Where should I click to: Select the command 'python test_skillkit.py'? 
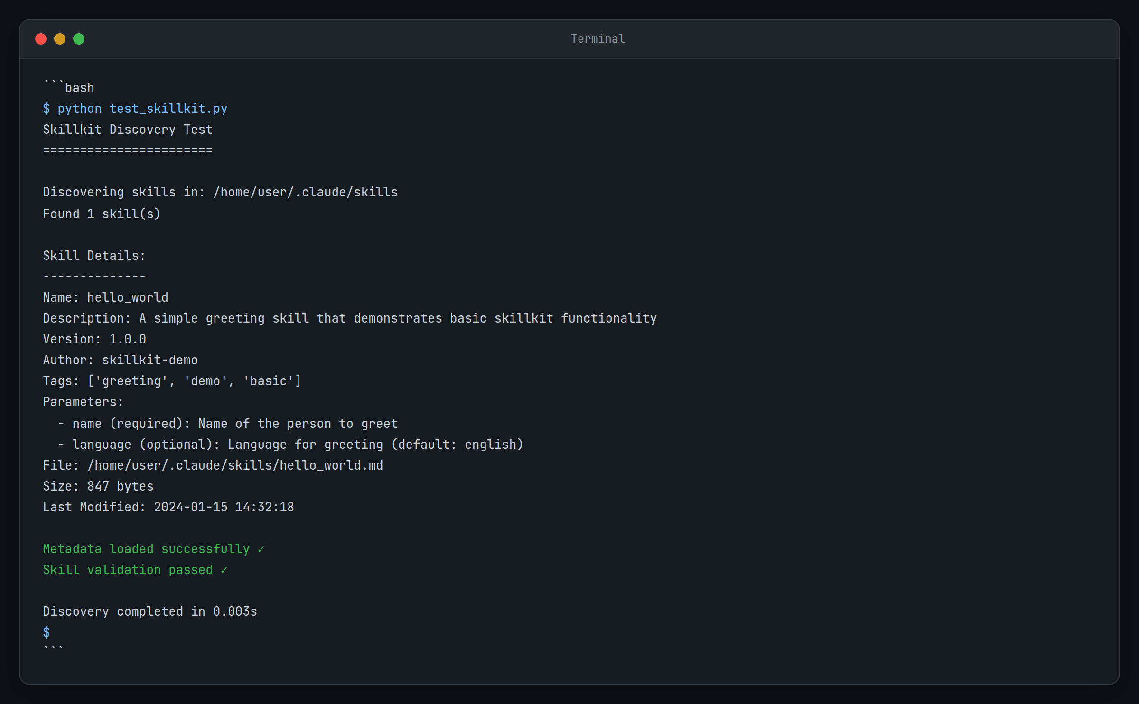(142, 109)
